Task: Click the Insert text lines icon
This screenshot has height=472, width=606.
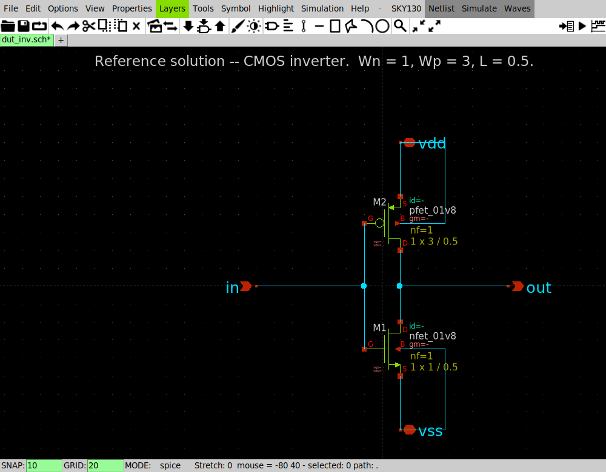Action: click(288, 26)
